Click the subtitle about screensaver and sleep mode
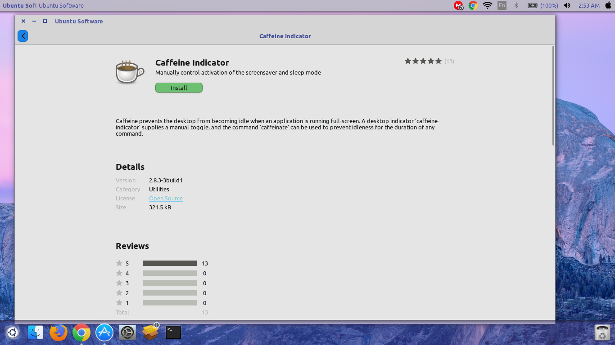Viewport: 615px width, 345px height. 238,72
